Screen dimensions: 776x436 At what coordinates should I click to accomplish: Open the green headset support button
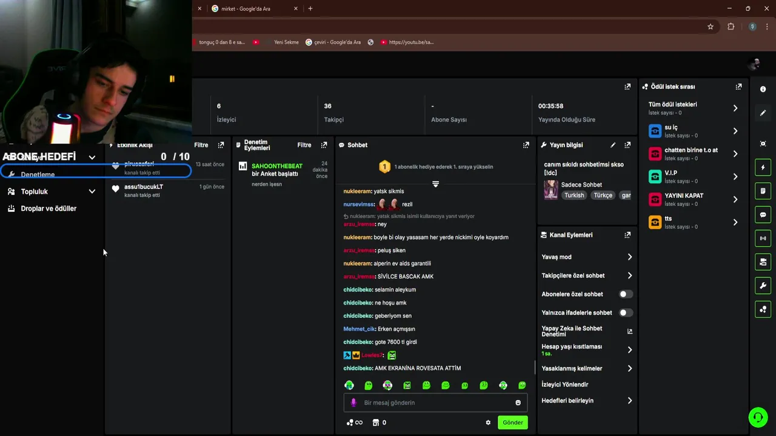[757, 417]
